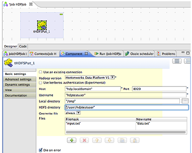Expand the Overwrite file dropdown
The image size is (192, 153).
click(78, 113)
